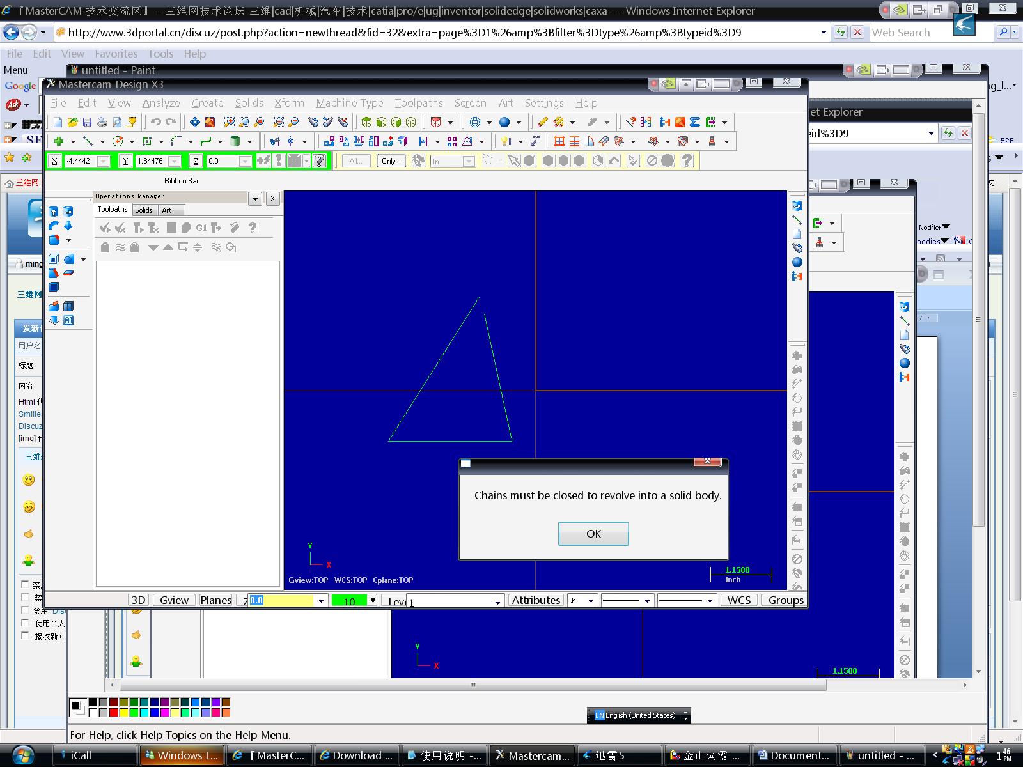Viewport: 1023px width, 767px height.
Task: Click OK in the chains error dialog
Action: pos(593,534)
